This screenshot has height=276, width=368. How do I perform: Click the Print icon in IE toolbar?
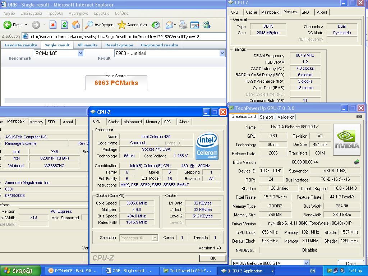183,25
